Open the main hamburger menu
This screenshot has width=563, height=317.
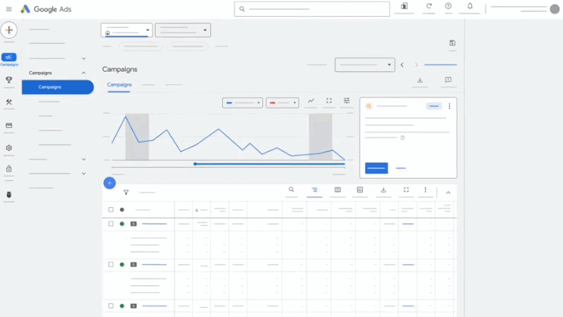pyautogui.click(x=9, y=9)
